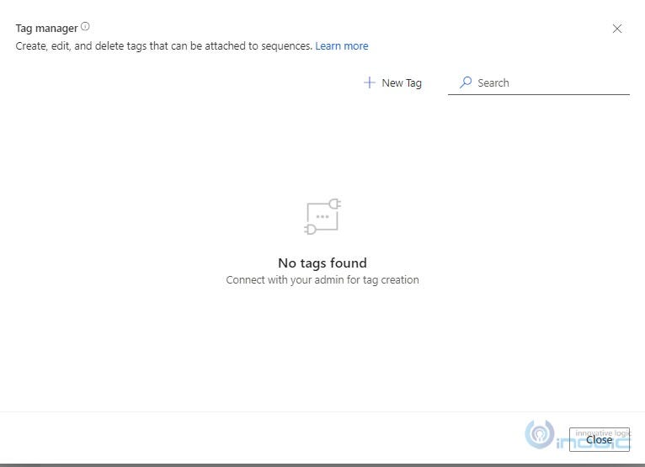Click the Tag manager info icon
Viewport: 645px width, 467px height.
tap(85, 27)
